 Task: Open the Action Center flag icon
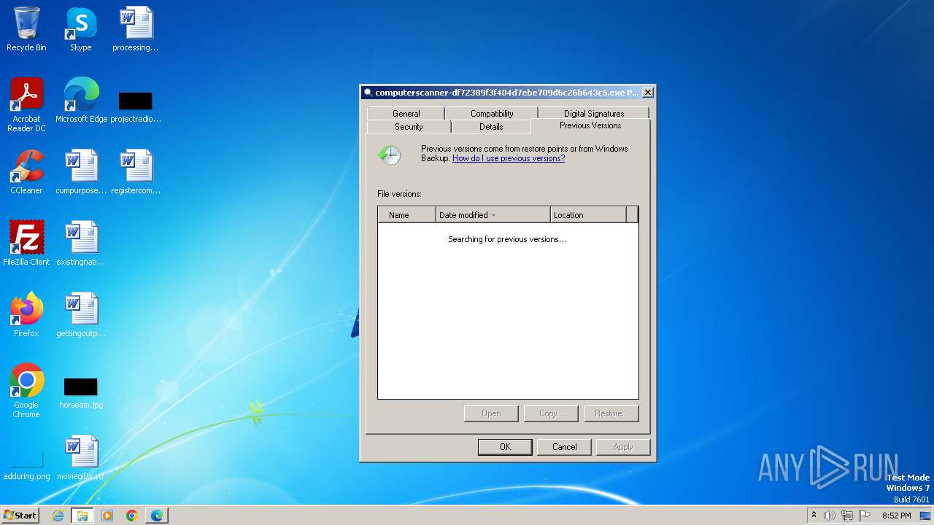point(865,516)
